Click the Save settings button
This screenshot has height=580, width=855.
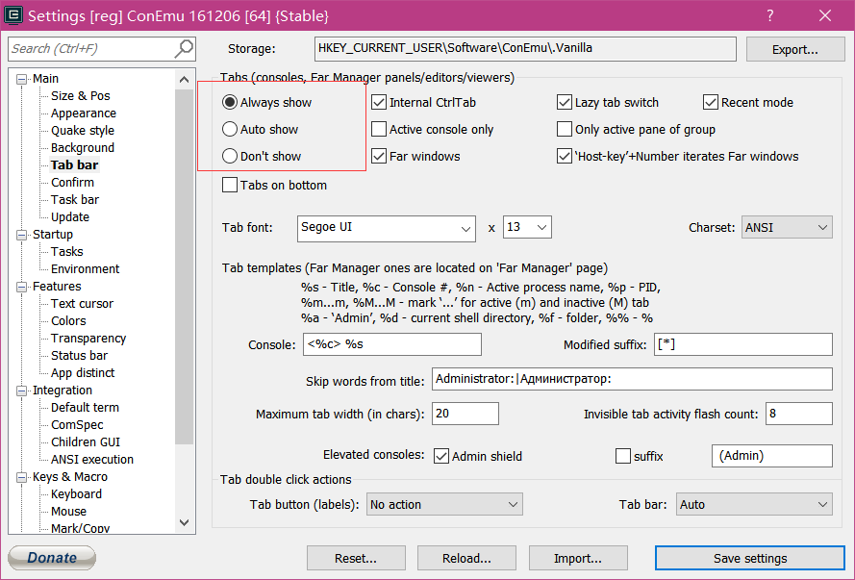coord(750,558)
